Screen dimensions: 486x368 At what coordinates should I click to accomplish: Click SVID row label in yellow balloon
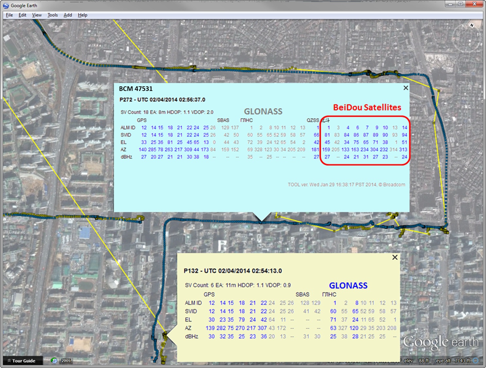[191, 311]
